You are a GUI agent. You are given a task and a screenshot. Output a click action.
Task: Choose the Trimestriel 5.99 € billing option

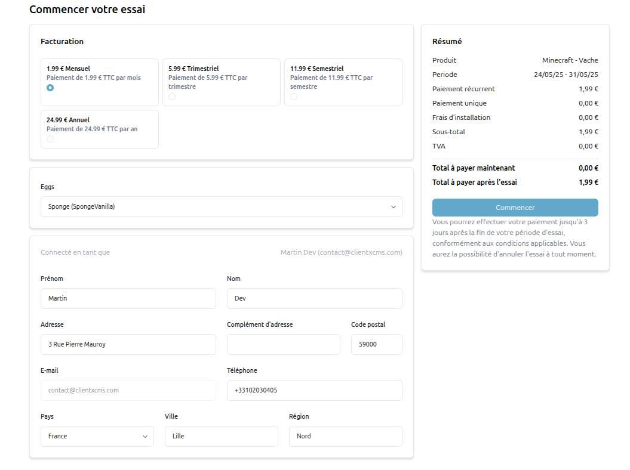172,97
